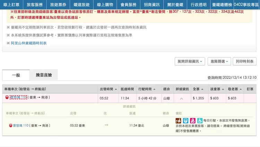Sort by 敬老票 price arrow

click(x=241, y=89)
